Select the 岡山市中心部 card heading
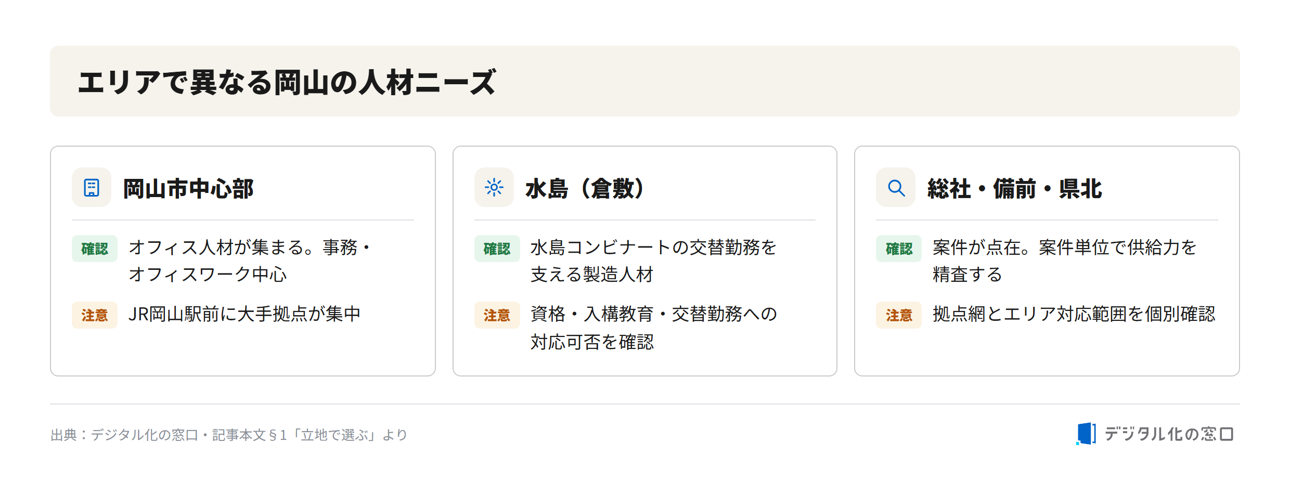Viewport: 1290px width, 494px height. coord(188,188)
